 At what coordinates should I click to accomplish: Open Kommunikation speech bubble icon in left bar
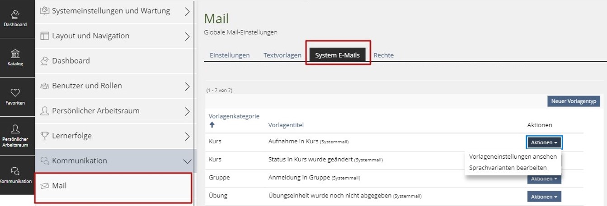[15, 171]
